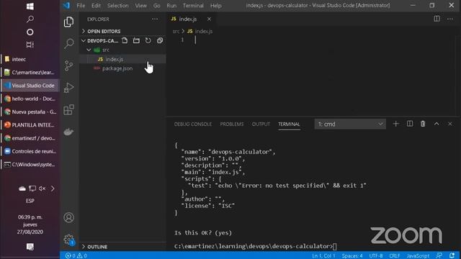
Task: Change line endings via CRLF
Action: click(395, 256)
